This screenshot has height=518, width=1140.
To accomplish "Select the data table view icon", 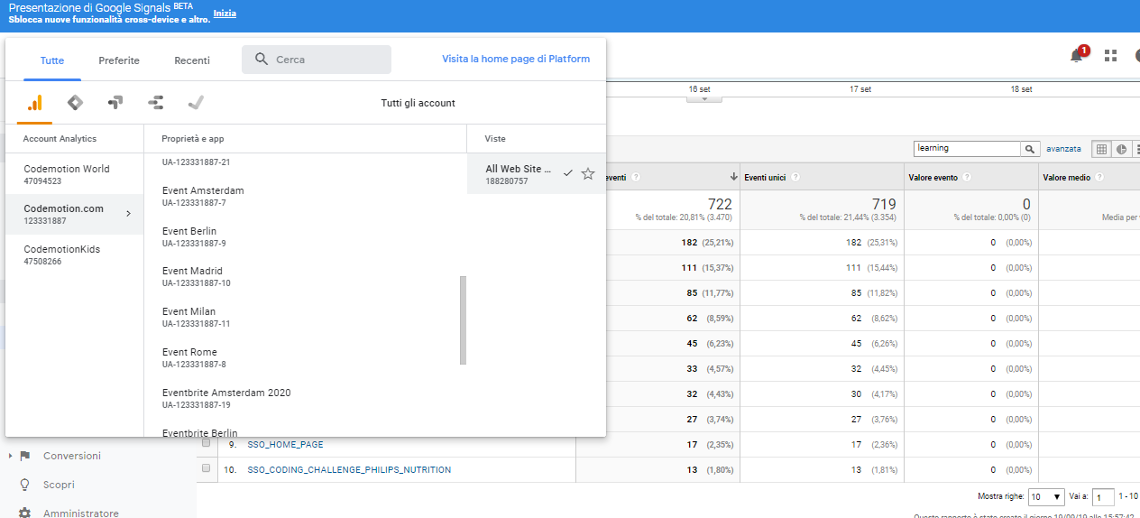I will 1101,149.
